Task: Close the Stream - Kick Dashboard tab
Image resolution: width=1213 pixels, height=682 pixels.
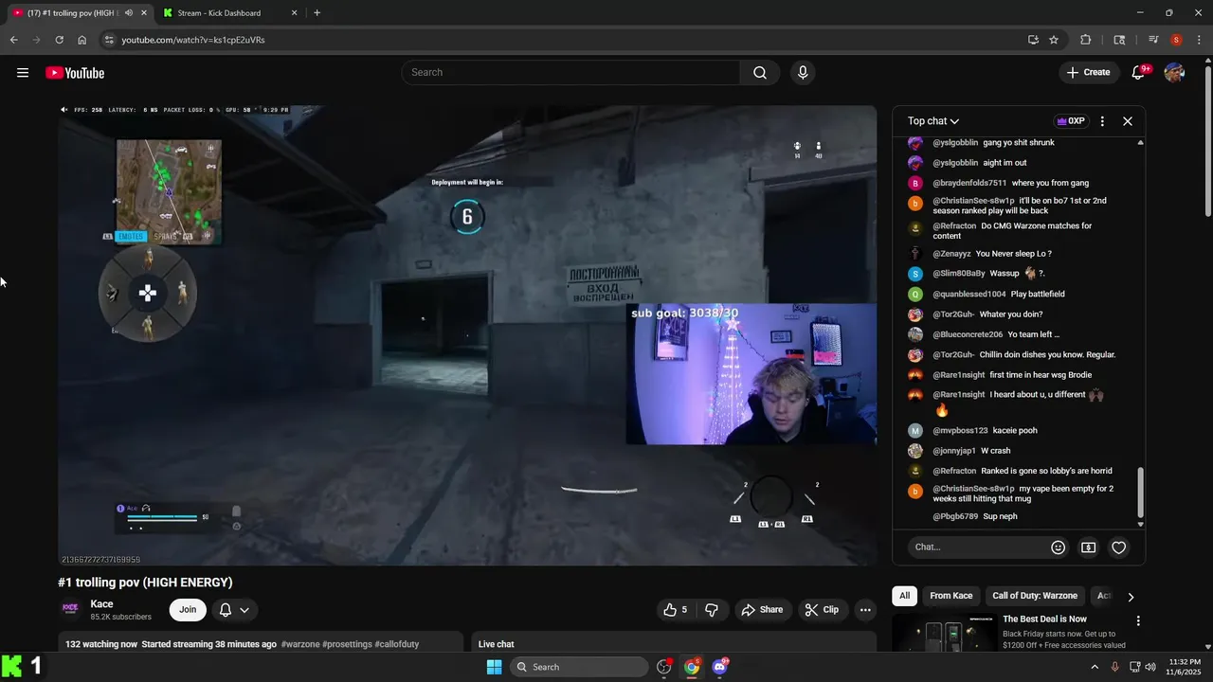Action: (294, 13)
